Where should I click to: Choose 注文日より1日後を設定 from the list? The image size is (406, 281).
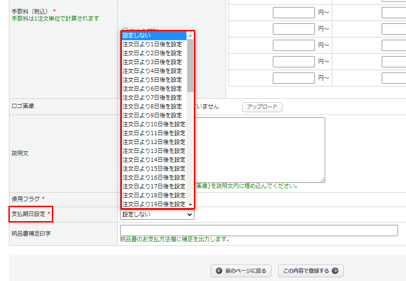point(154,44)
